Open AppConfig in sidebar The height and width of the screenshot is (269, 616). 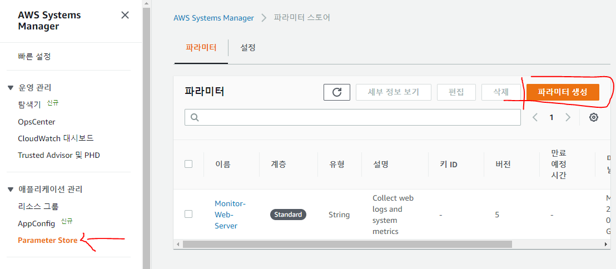[37, 223]
